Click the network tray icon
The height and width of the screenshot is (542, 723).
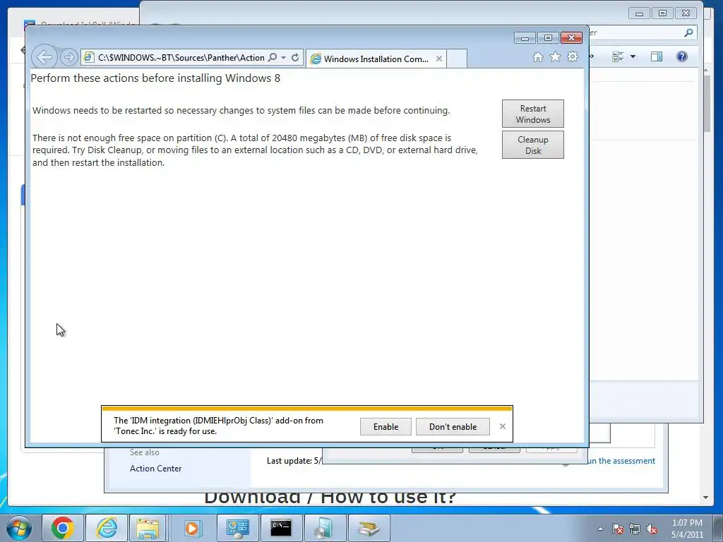coord(635,529)
